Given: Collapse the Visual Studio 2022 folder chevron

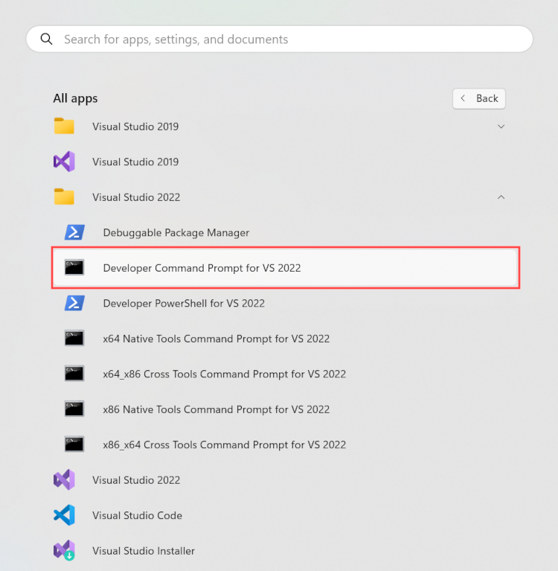Looking at the screenshot, I should pyautogui.click(x=501, y=197).
